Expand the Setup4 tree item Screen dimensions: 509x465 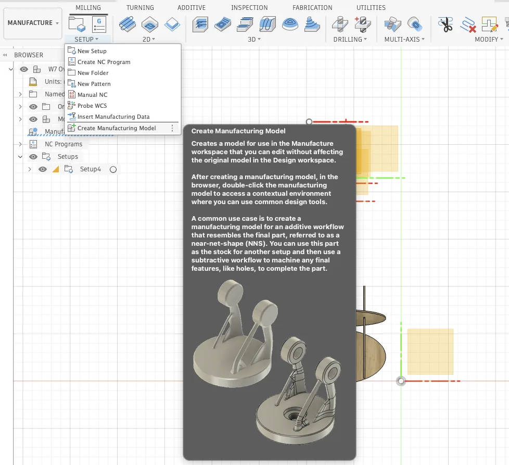pos(30,169)
